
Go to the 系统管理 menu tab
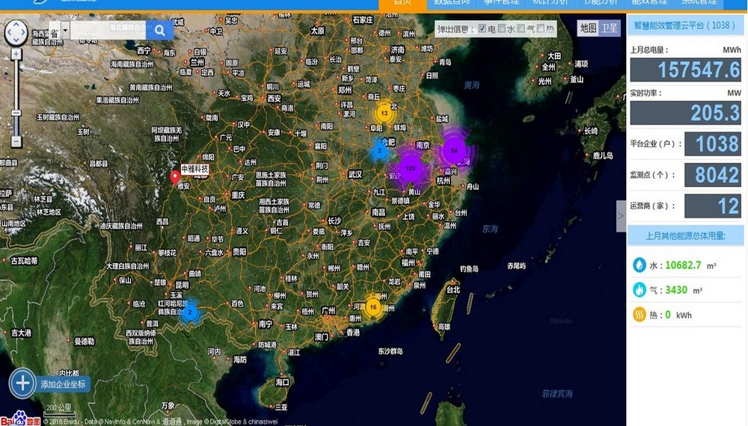[701, 3]
